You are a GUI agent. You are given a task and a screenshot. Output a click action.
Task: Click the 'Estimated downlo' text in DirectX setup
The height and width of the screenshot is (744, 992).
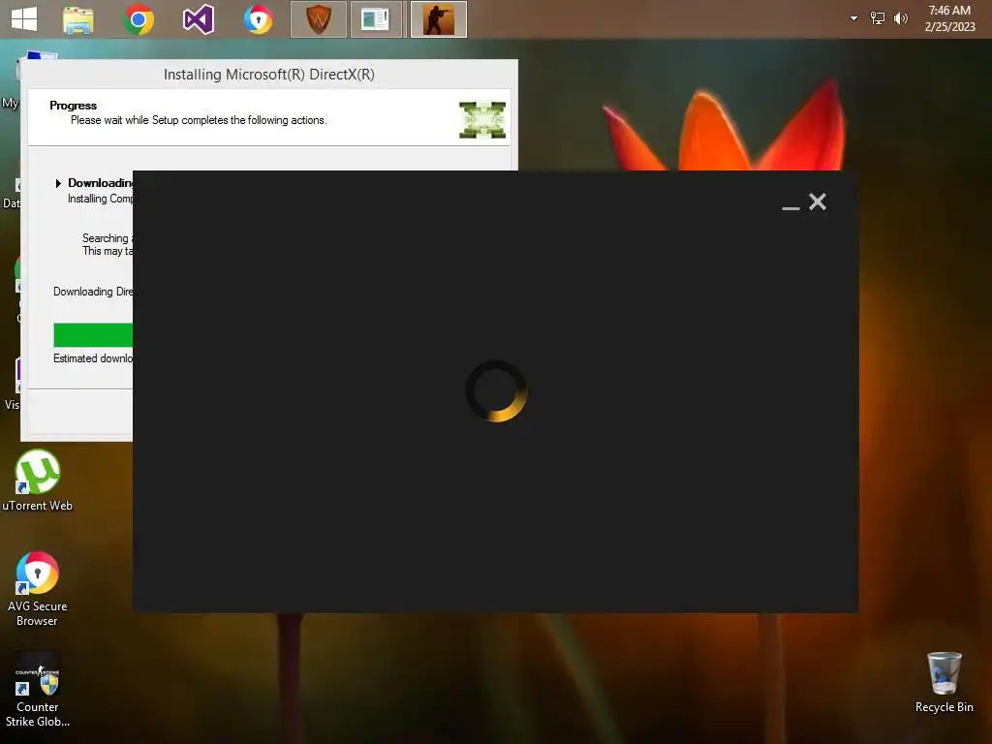pos(93,358)
